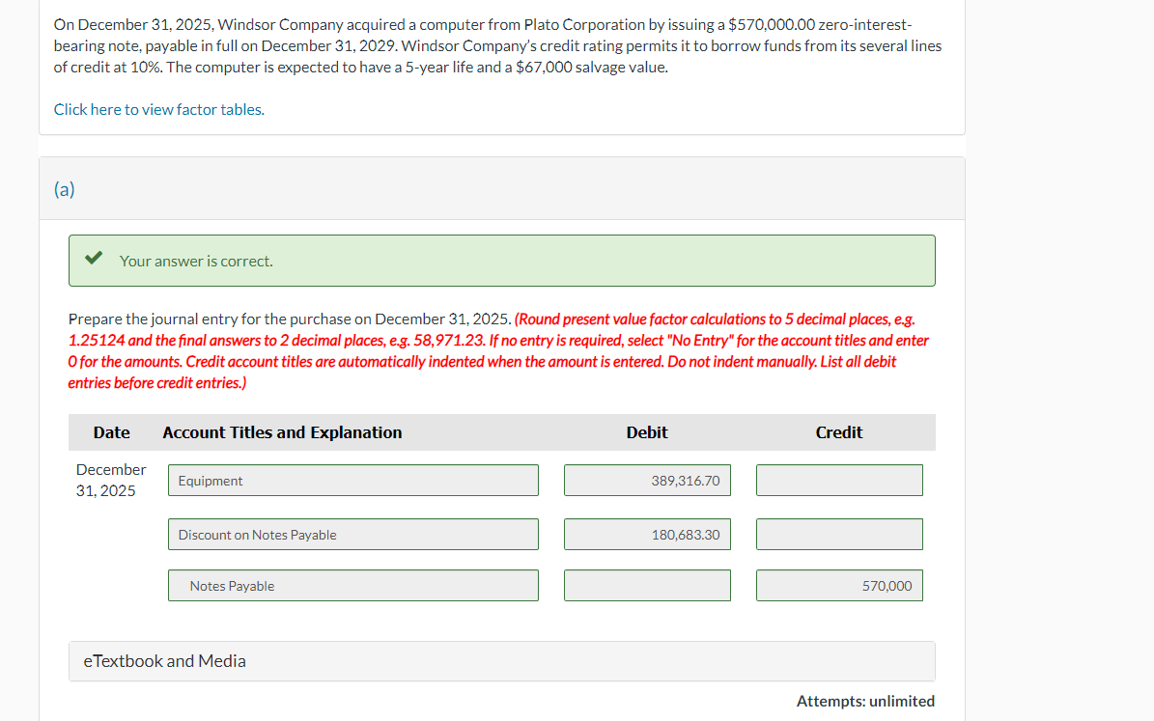Click the part (a) heading
Viewport: 1154px width, 721px height.
[64, 189]
